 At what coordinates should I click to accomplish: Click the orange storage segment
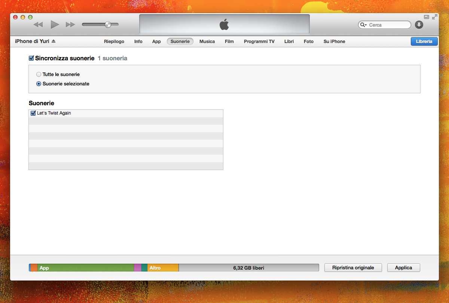34,268
